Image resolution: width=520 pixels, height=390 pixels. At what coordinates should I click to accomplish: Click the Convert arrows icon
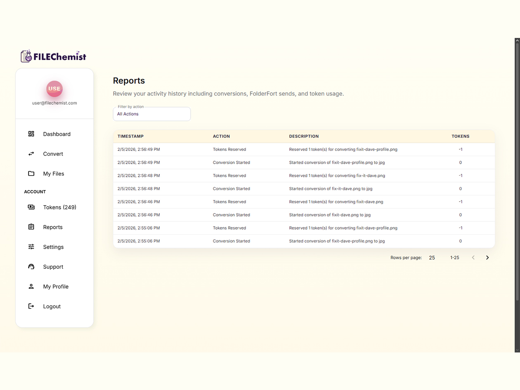[31, 154]
